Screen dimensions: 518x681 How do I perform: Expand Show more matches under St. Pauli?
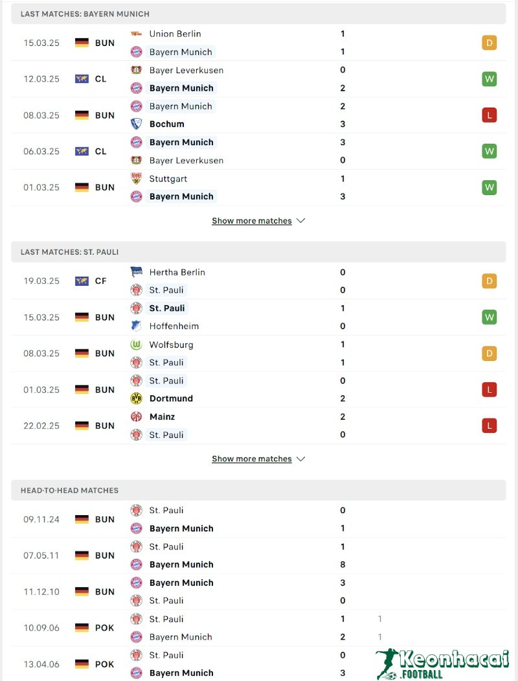point(252,459)
